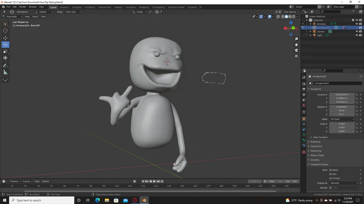Play the animation forward
Image resolution: width=364 pixels, height=204 pixels.
154,181
